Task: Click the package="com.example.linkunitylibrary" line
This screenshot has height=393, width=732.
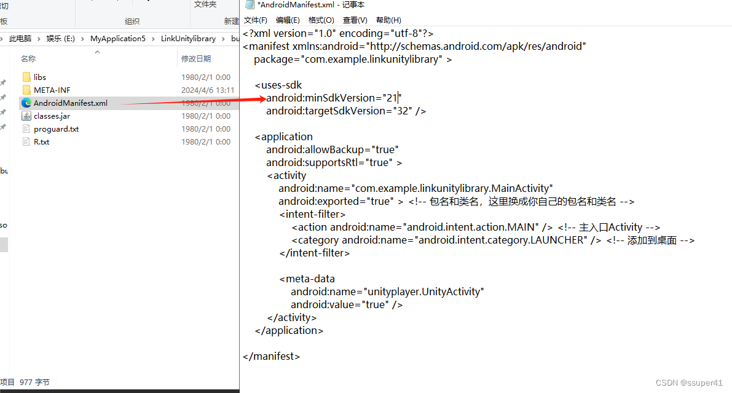Action: [353, 59]
